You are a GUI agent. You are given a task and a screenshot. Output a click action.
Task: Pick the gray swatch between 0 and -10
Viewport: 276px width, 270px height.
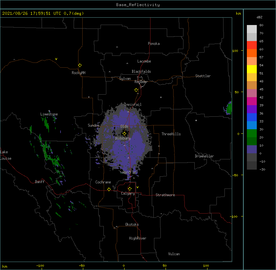pos(252,157)
